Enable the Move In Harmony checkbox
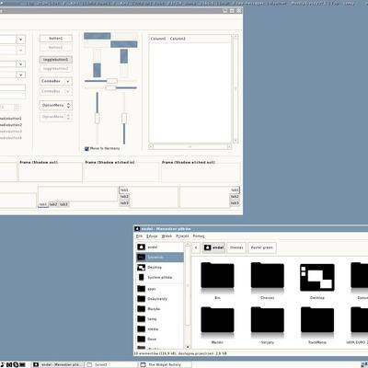 coord(86,148)
